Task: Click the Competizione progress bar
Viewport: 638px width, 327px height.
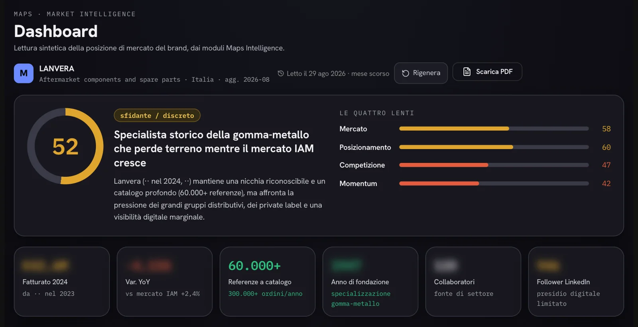Action: 494,165
